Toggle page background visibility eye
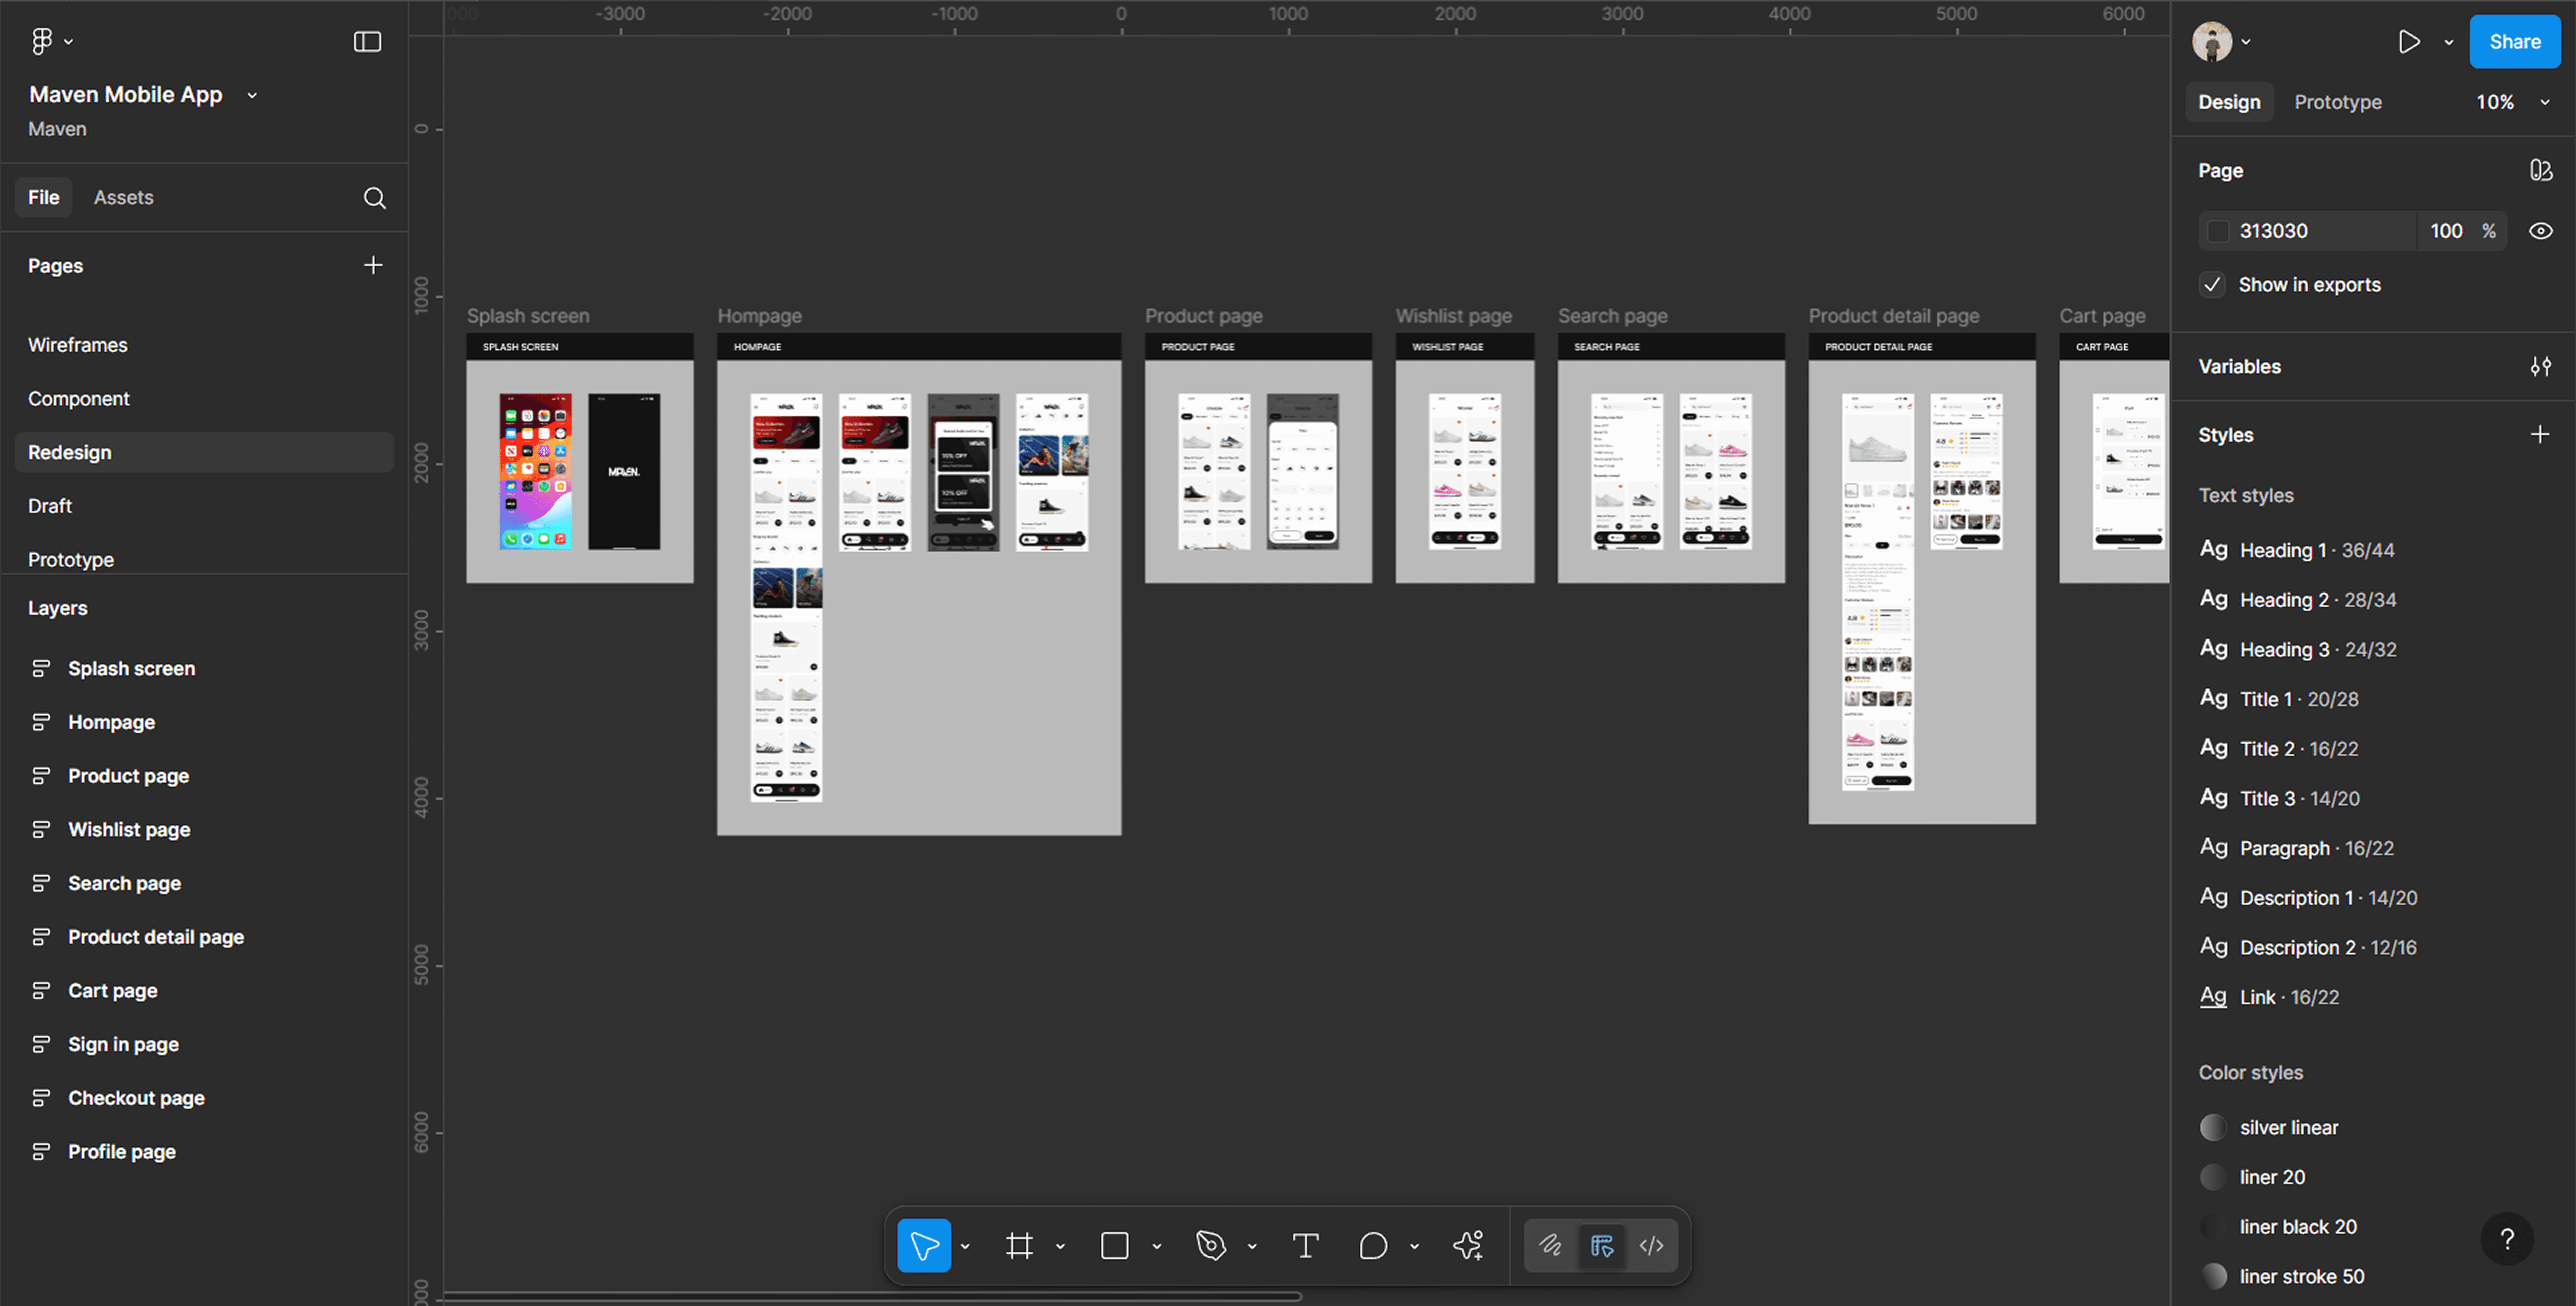 (x=2540, y=231)
